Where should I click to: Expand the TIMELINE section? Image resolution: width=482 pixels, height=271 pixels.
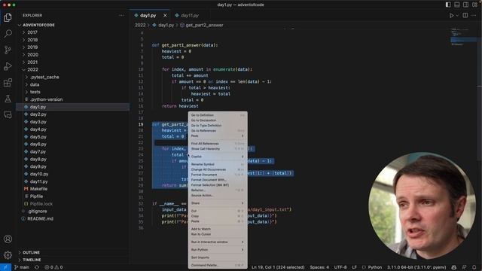coord(72,260)
